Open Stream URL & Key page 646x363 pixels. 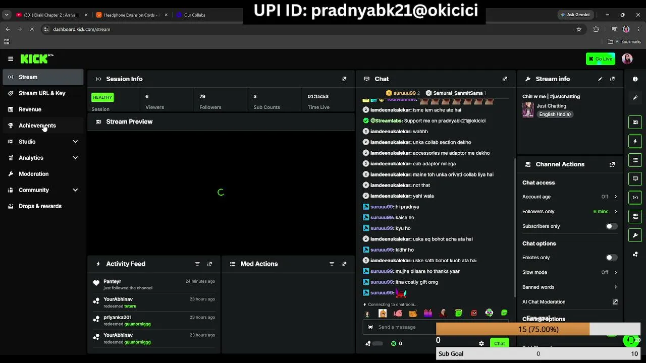point(43,93)
